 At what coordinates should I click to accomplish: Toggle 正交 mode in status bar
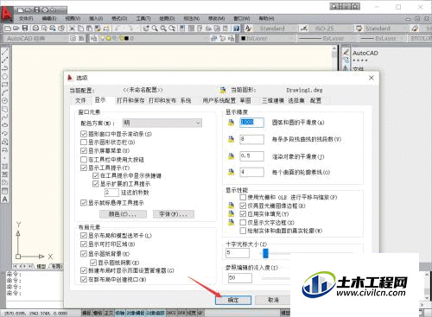(109, 313)
